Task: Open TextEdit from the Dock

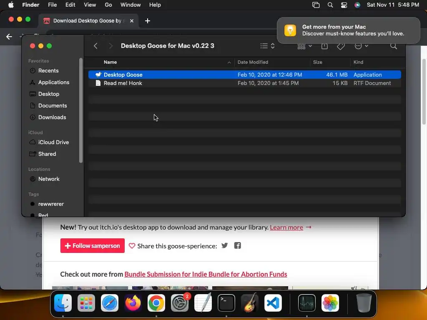Action: coord(203,303)
